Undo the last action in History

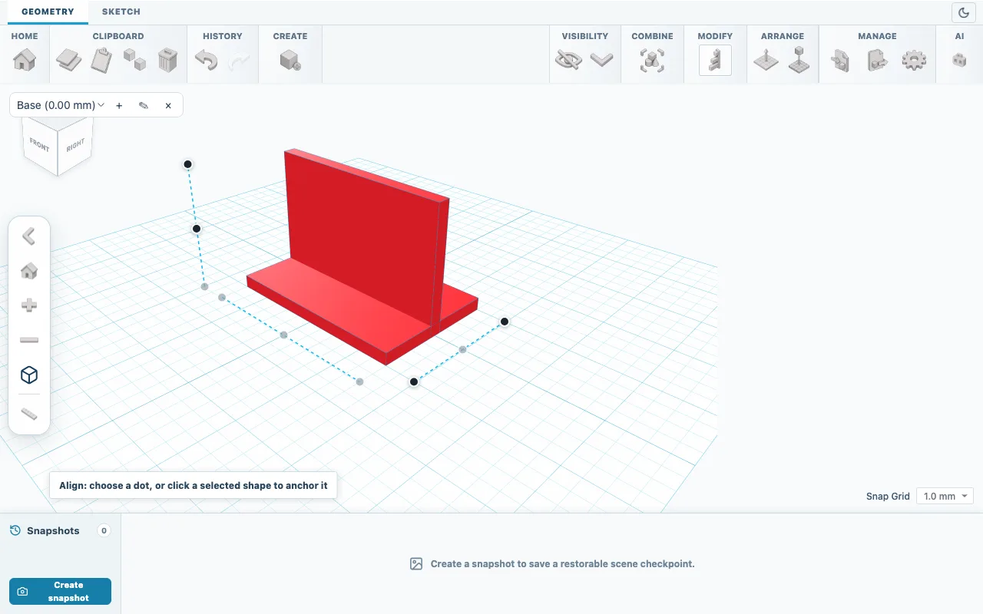tap(206, 60)
